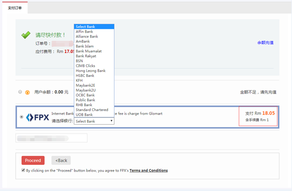Screen dimensions: 292x191
Task: Select the 支付订单 tab
Action: click(x=15, y=8)
